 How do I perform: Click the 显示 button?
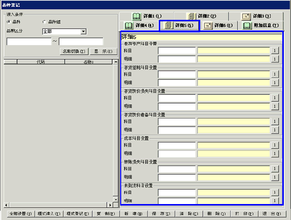click(x=103, y=51)
